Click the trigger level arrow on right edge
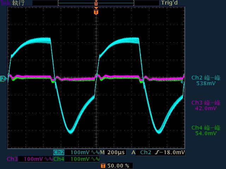 (182, 82)
